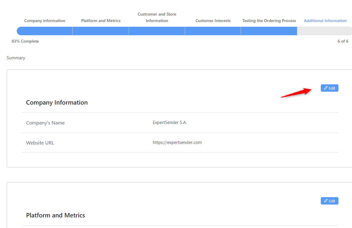Open the https://expertsender.com website URL
352x228 pixels.
[x=177, y=142]
